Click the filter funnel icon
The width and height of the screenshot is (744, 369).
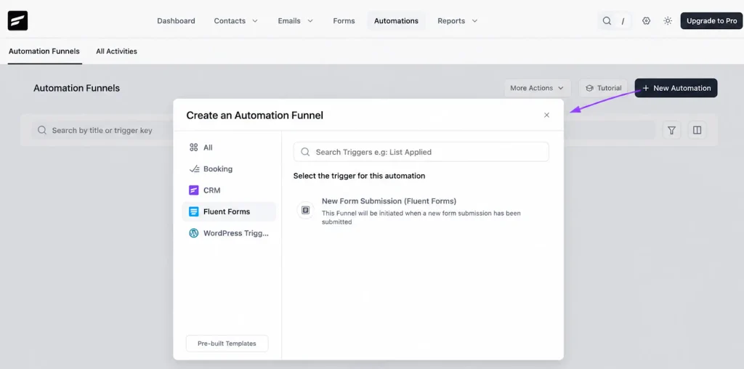coord(671,130)
